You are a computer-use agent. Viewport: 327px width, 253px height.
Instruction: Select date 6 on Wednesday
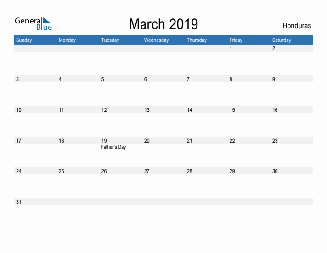pyautogui.click(x=145, y=79)
